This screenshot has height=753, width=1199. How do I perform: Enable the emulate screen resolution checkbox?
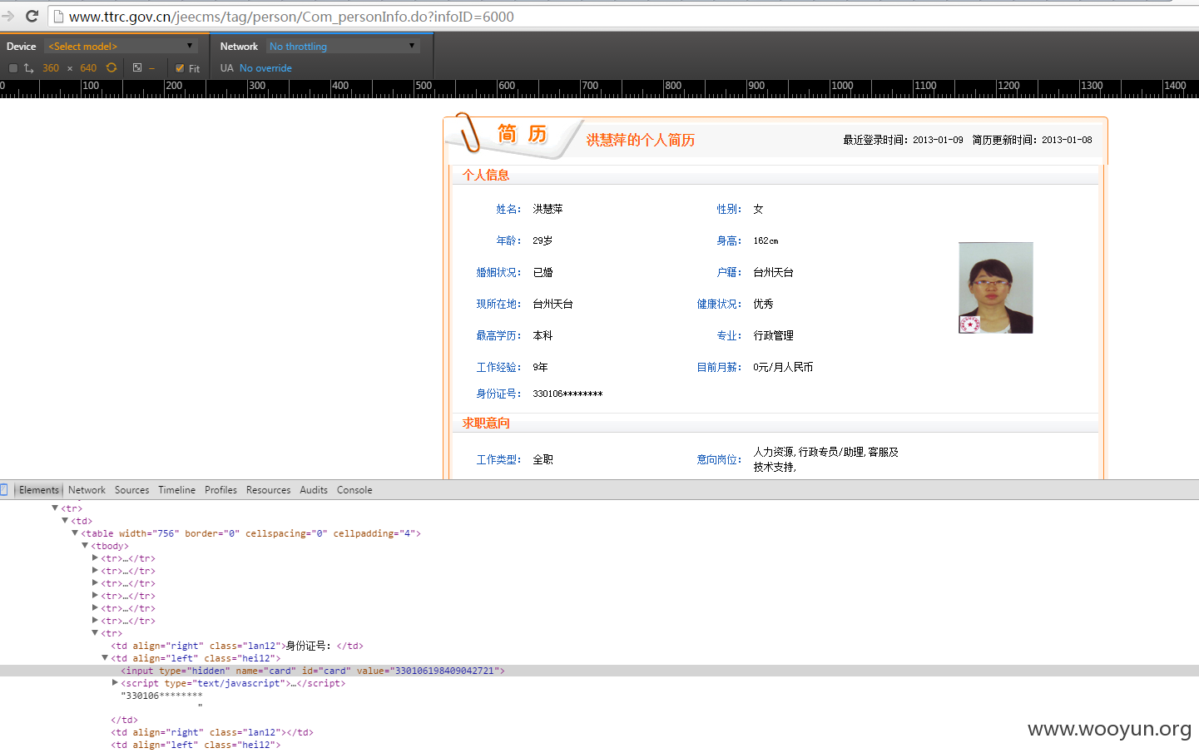[x=12, y=68]
